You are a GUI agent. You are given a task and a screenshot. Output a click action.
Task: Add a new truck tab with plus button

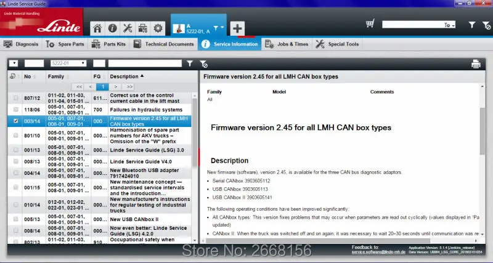(237, 28)
